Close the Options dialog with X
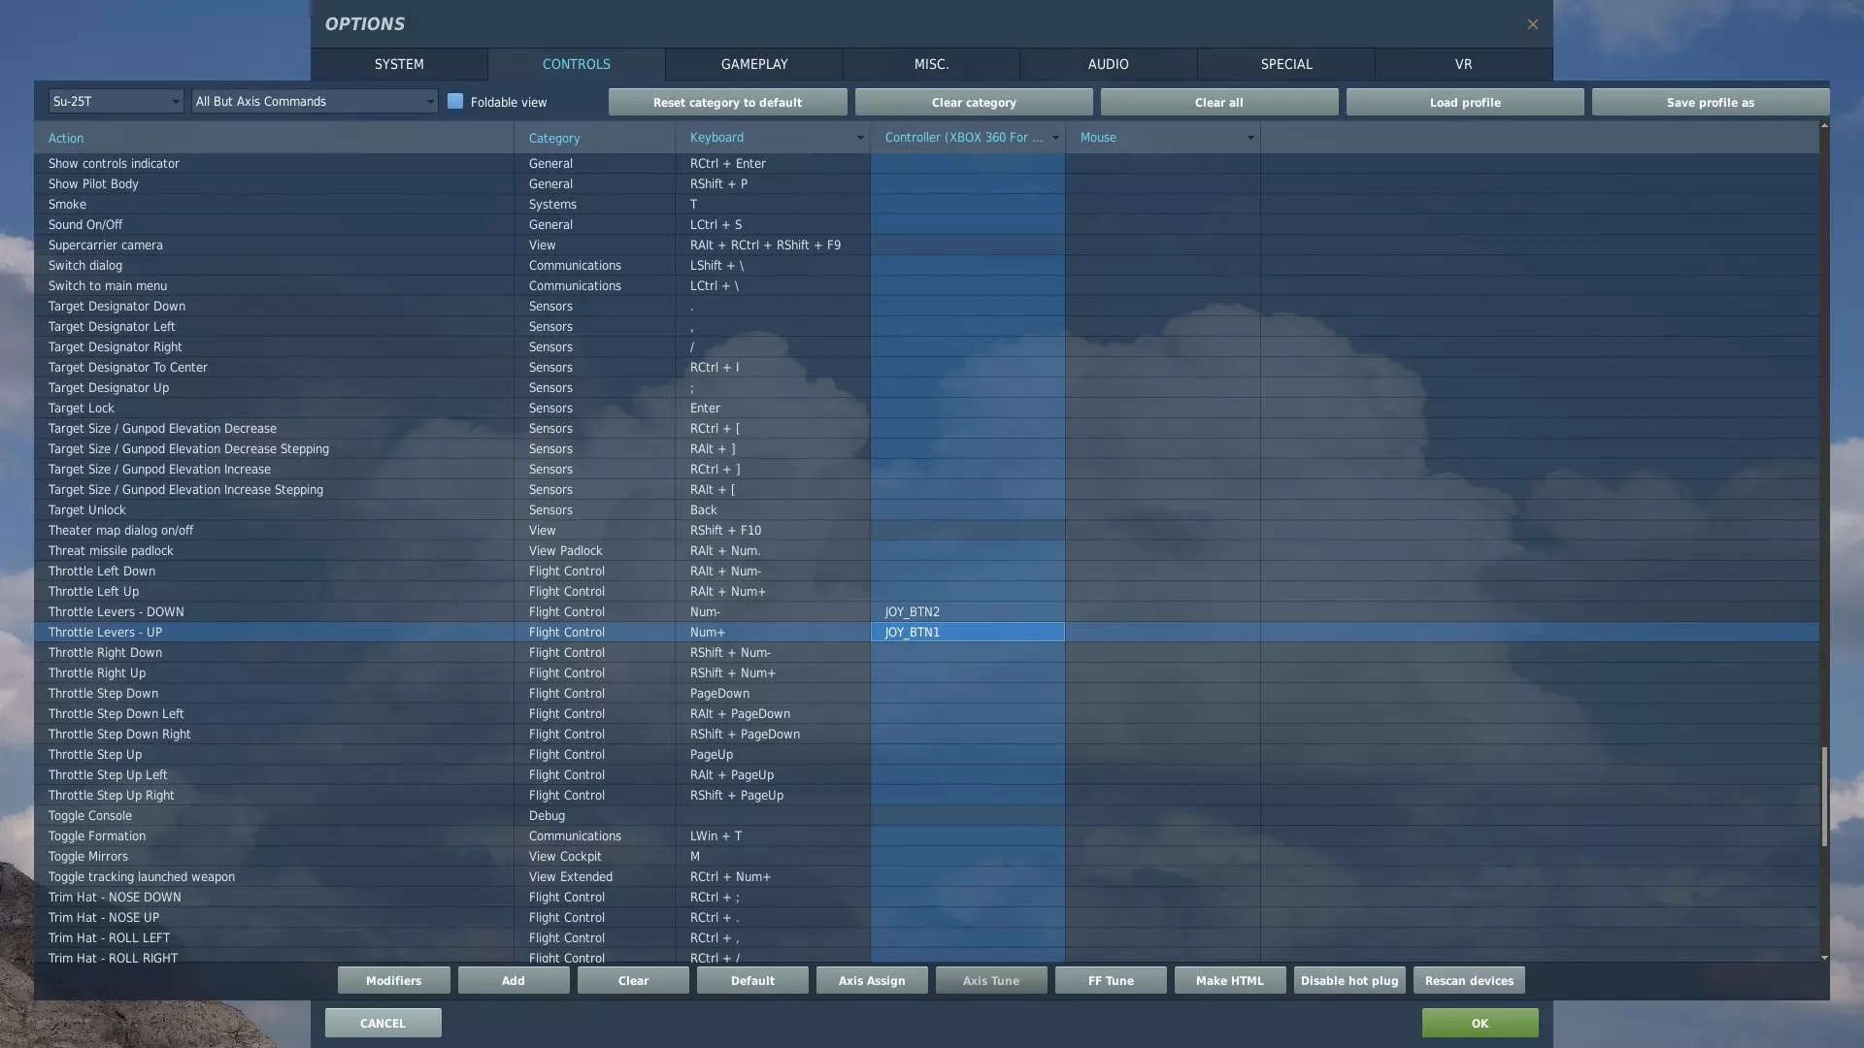 [x=1532, y=24]
